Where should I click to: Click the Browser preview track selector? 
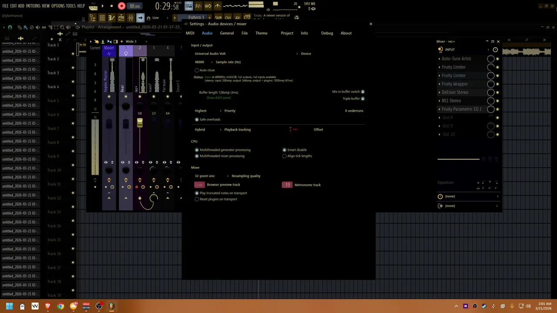[200, 185]
